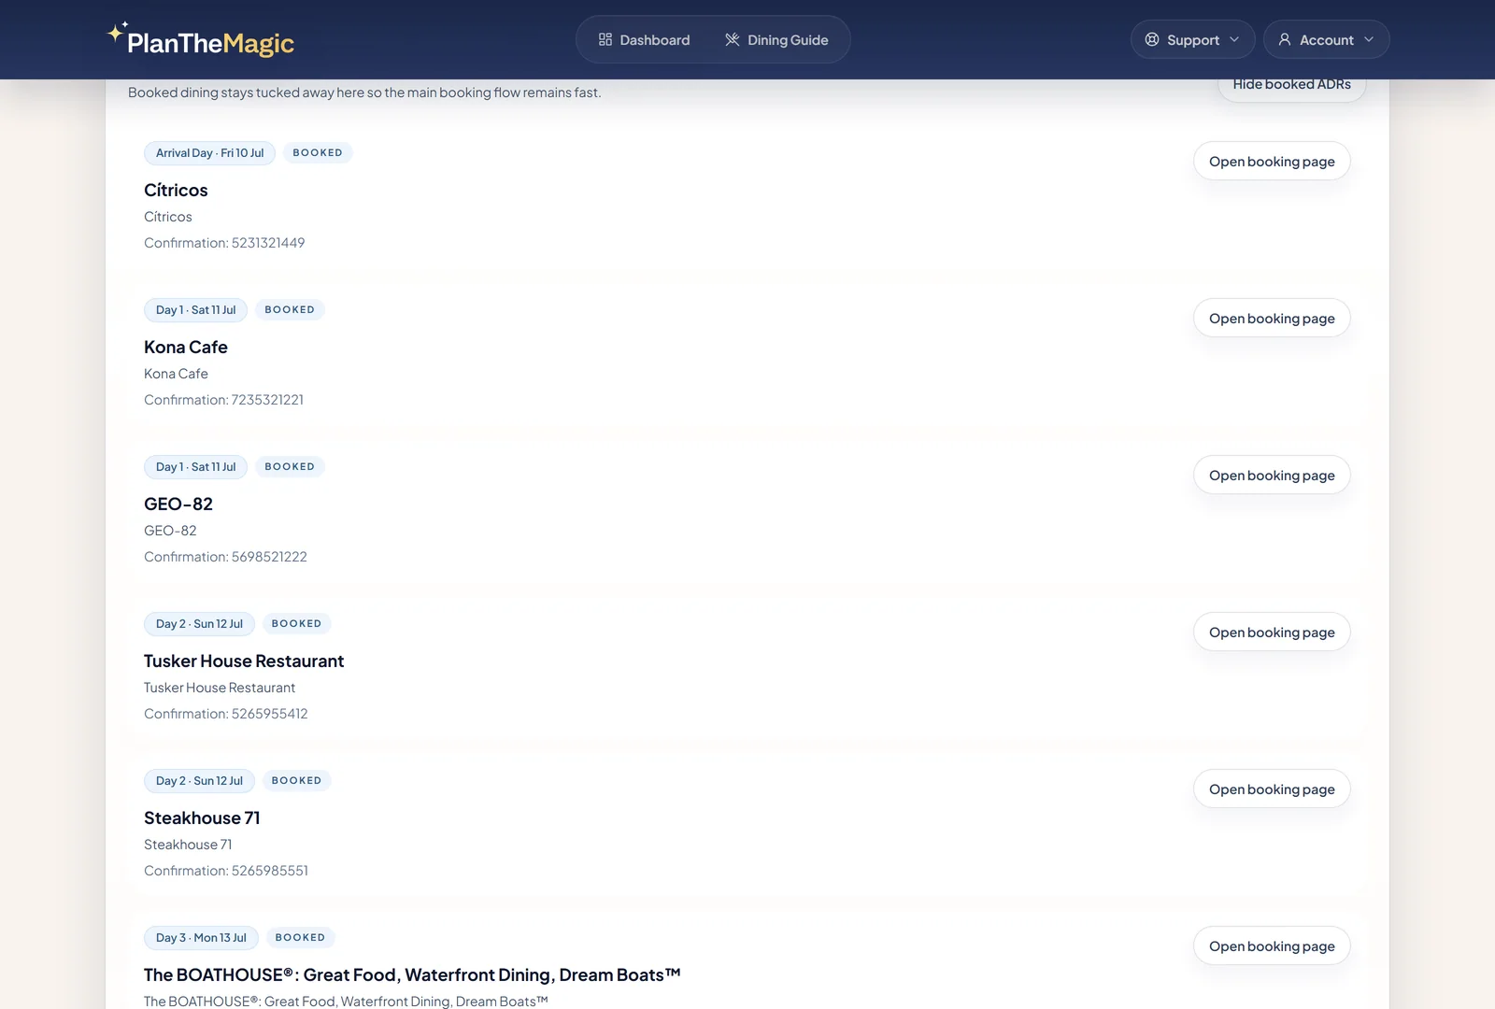This screenshot has width=1495, height=1009.
Task: Click the 'Booked dining stays tucked away' description
Action: tap(364, 92)
